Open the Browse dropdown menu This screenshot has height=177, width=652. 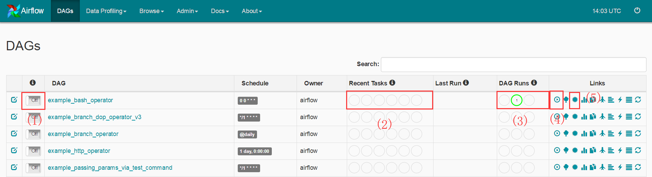click(x=151, y=11)
